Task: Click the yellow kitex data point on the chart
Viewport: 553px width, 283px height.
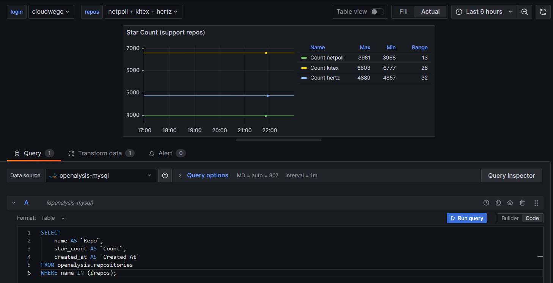Action: point(266,53)
